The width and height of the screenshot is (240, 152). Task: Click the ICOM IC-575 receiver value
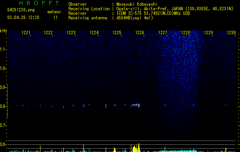(153, 13)
